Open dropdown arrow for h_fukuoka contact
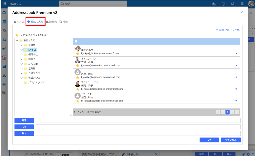This screenshot has height=156, width=256. coord(236,89)
